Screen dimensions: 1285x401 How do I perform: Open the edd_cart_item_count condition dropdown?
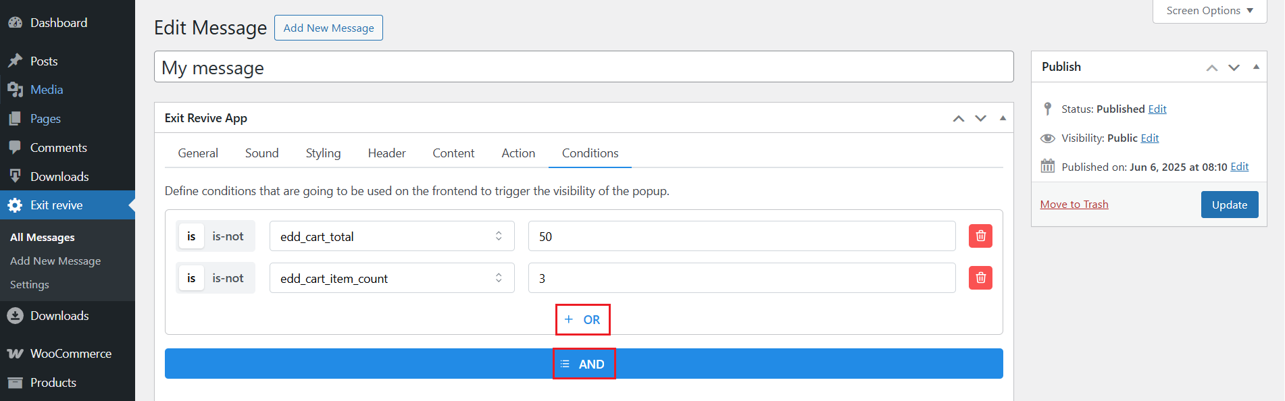click(392, 278)
